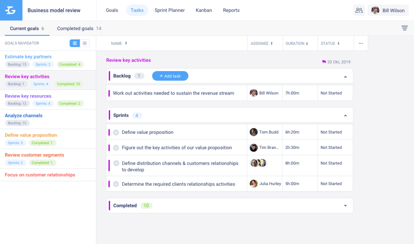This screenshot has height=244, width=414.
Task: Open the Bill Wilson user menu
Action: pyautogui.click(x=388, y=10)
